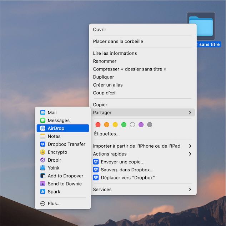The image size is (226, 226).
Task: Choose Droplr share option
Action: [x=63, y=160]
